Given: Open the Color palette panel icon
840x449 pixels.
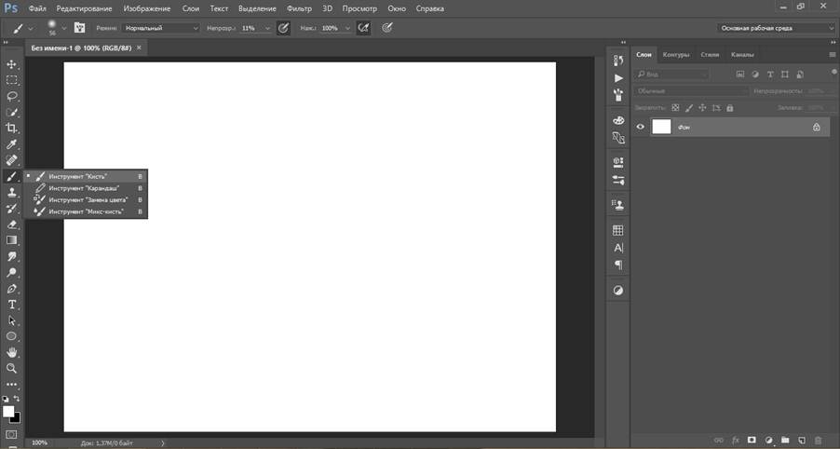Looking at the screenshot, I should coord(618,120).
